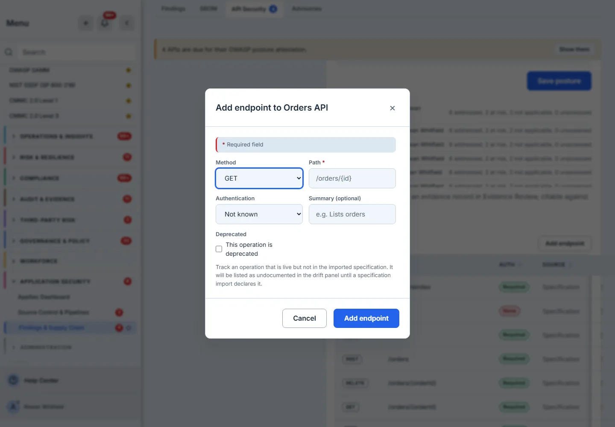Collapse the Application Security section

click(70, 281)
